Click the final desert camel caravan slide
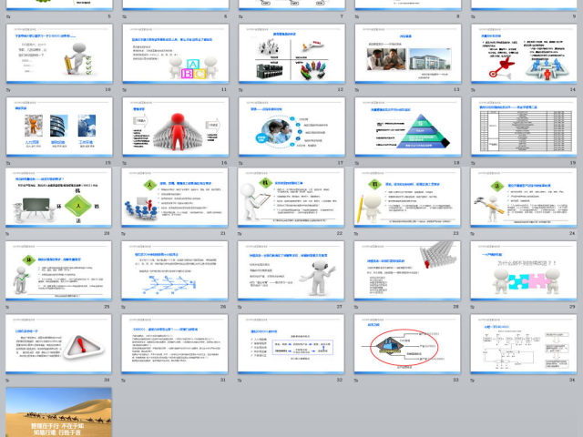 (58, 412)
